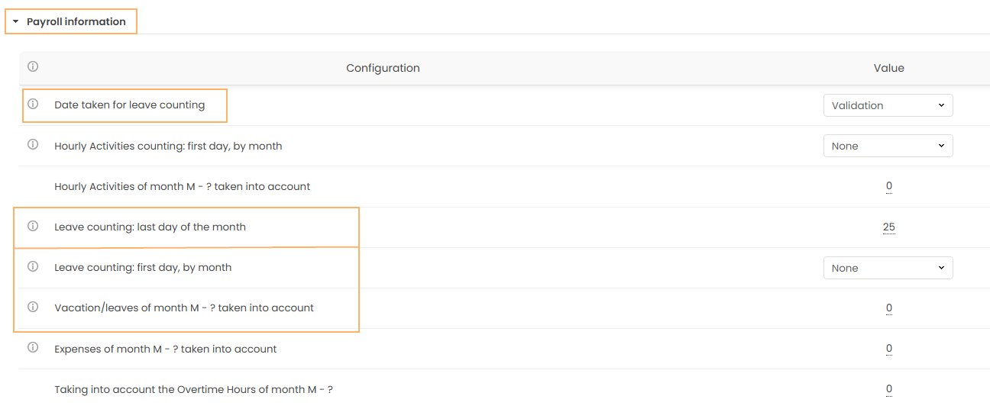Click info icon beside Leave counting: first day
Screen dimensions: 990x409
pos(33,267)
